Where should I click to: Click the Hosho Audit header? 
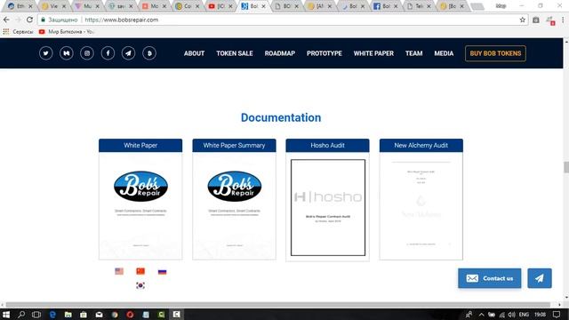328,145
